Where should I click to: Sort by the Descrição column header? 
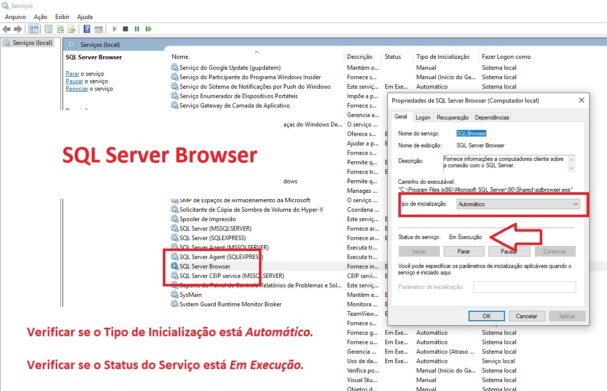pos(360,57)
